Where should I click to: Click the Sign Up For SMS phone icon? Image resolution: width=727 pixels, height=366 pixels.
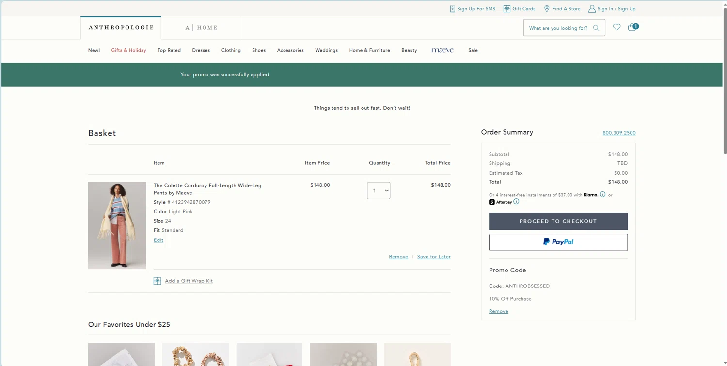point(452,9)
